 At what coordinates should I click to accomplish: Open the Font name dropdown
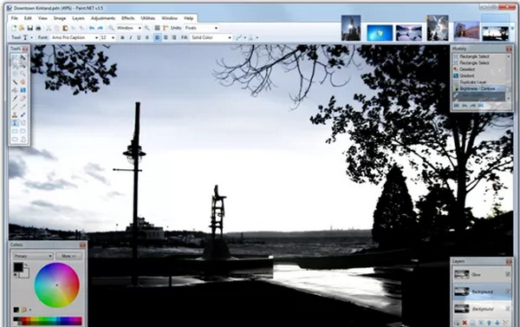(75, 38)
